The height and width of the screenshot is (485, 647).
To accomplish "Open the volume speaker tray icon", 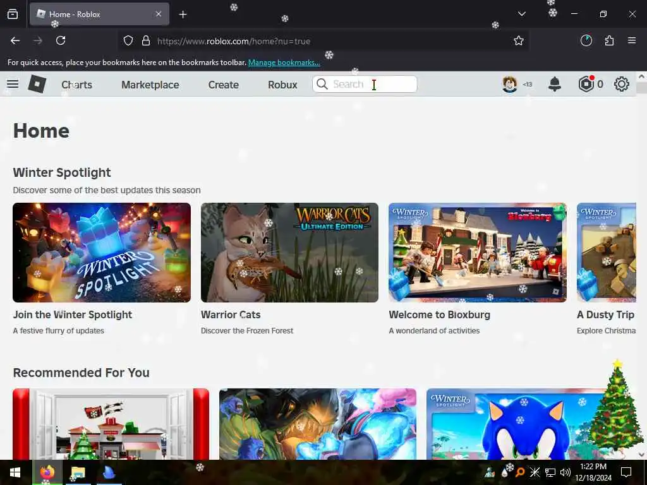I will (565, 472).
